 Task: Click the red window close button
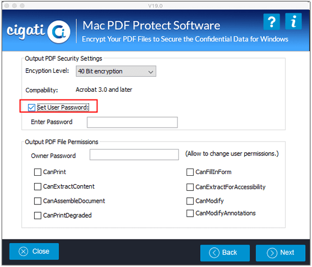tap(7, 6)
